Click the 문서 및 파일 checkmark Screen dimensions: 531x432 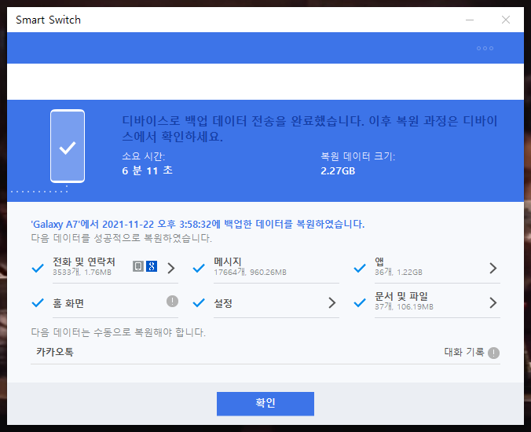pos(360,303)
